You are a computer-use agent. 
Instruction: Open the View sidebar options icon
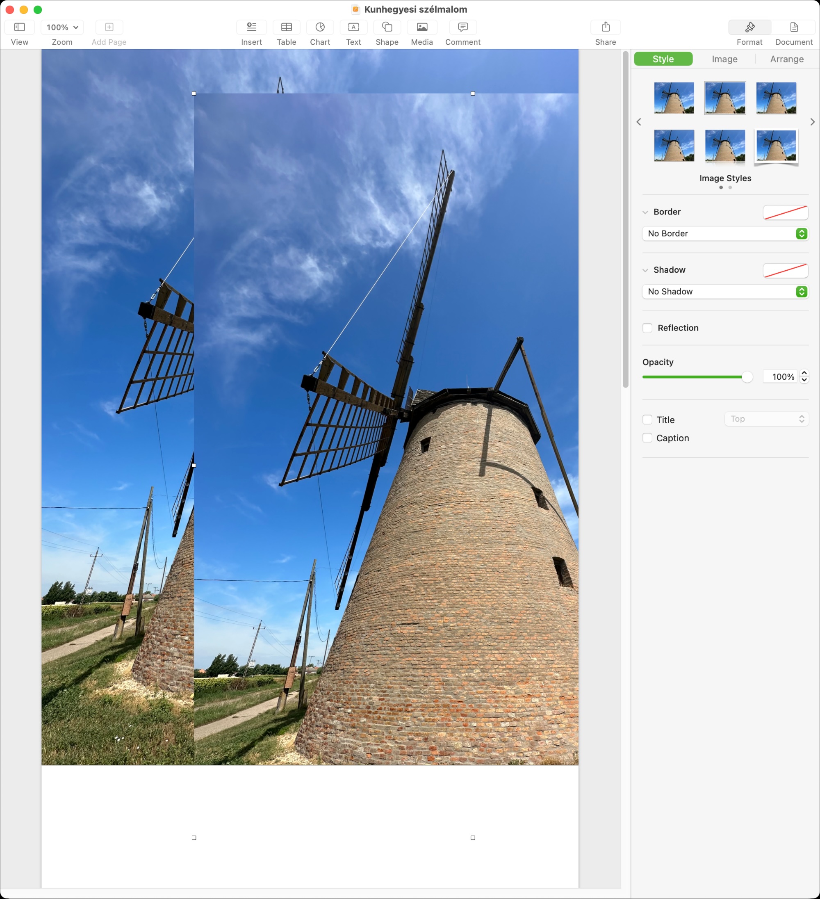pyautogui.click(x=19, y=27)
